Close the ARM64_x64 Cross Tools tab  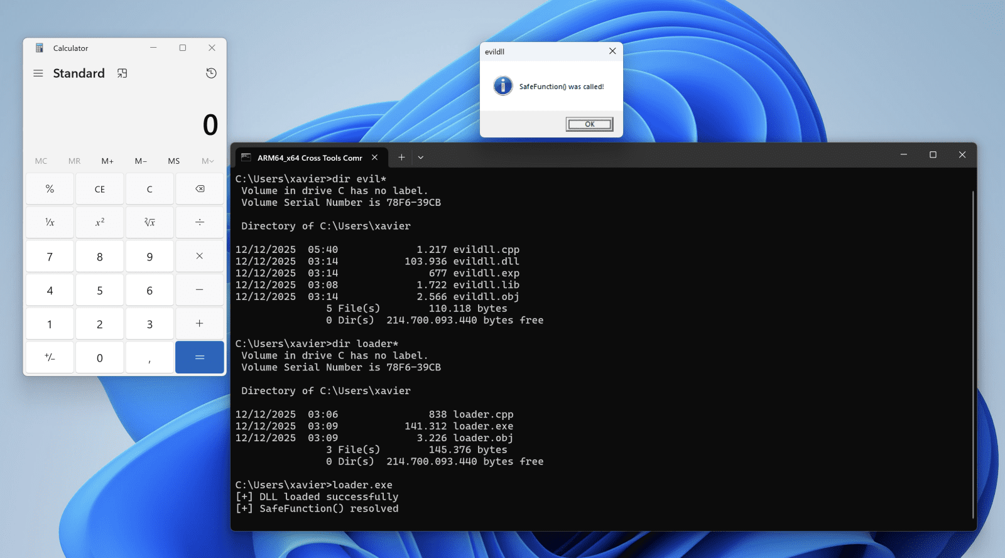coord(375,158)
